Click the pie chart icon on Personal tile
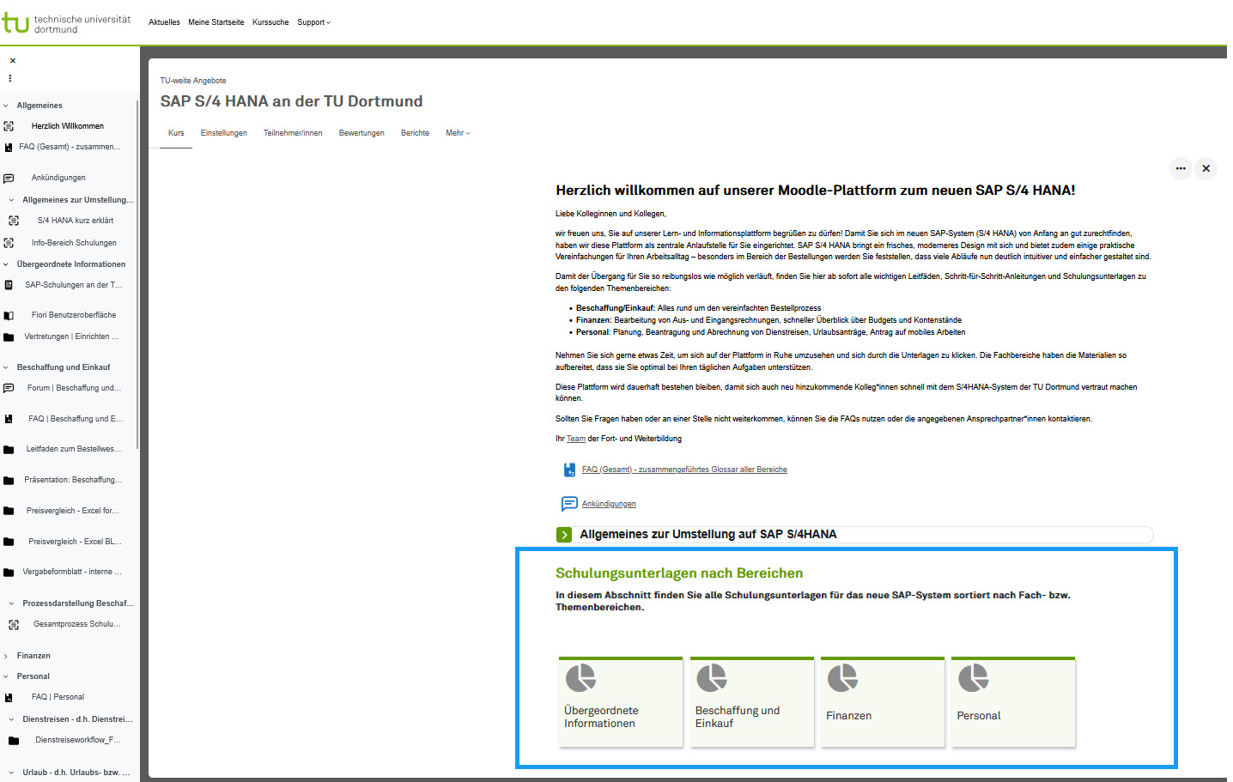 [974, 678]
